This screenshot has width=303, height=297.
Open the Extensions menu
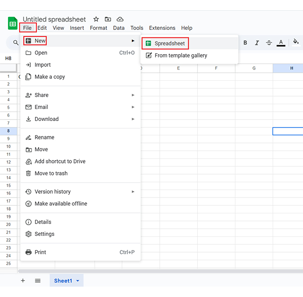[x=162, y=28]
